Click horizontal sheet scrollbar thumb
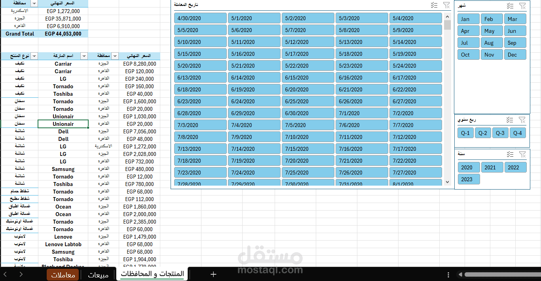 (x=503, y=274)
